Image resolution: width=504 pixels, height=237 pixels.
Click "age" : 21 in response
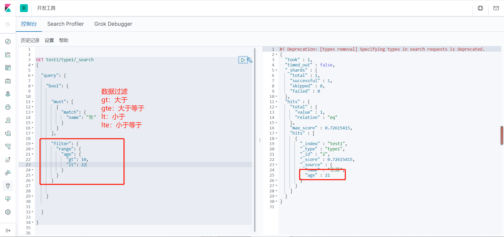[317, 175]
